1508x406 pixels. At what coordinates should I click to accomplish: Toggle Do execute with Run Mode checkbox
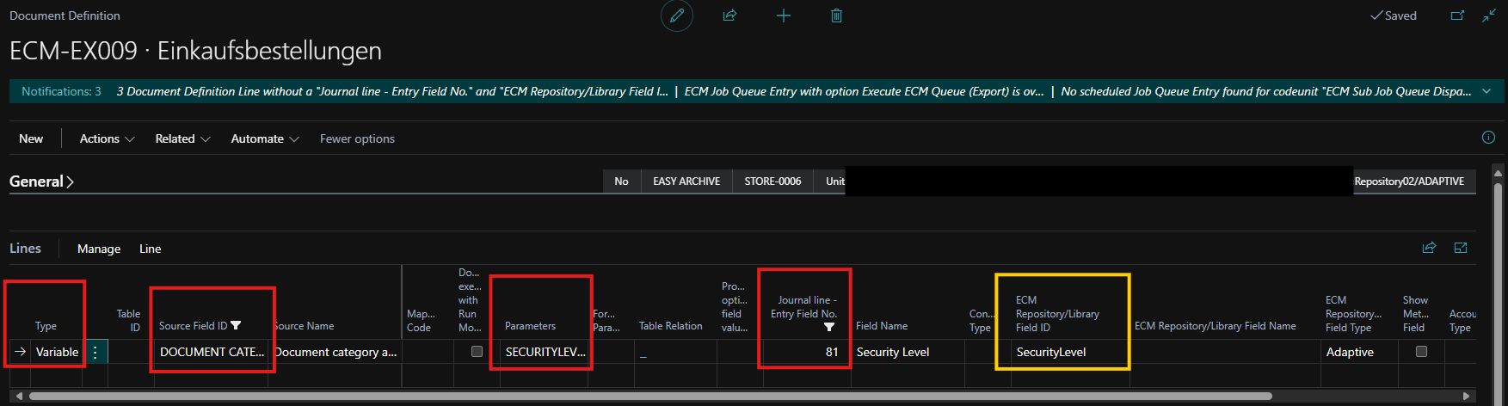coord(477,351)
